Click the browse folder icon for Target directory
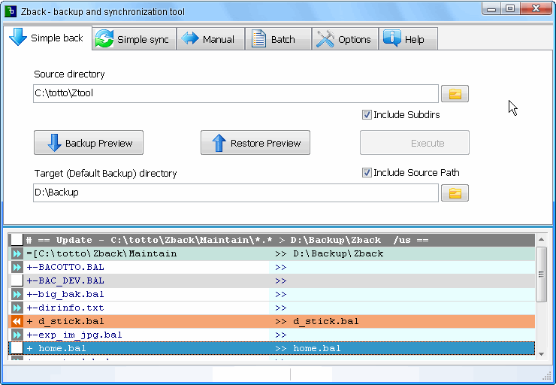Screen dimensions: 556x385 [454, 193]
